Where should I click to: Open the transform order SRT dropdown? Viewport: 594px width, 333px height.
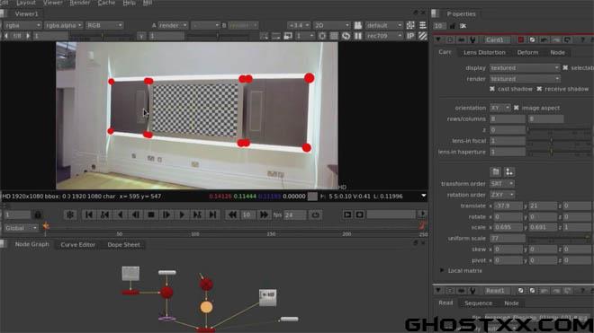click(501, 183)
